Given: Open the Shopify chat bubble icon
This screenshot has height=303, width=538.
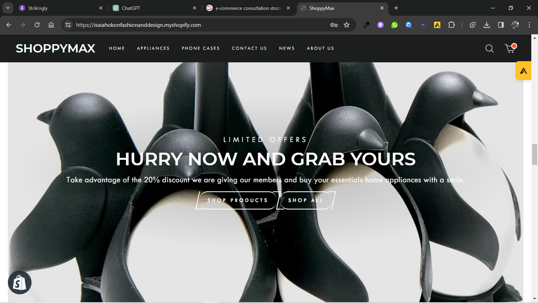Looking at the screenshot, I should click(x=20, y=282).
